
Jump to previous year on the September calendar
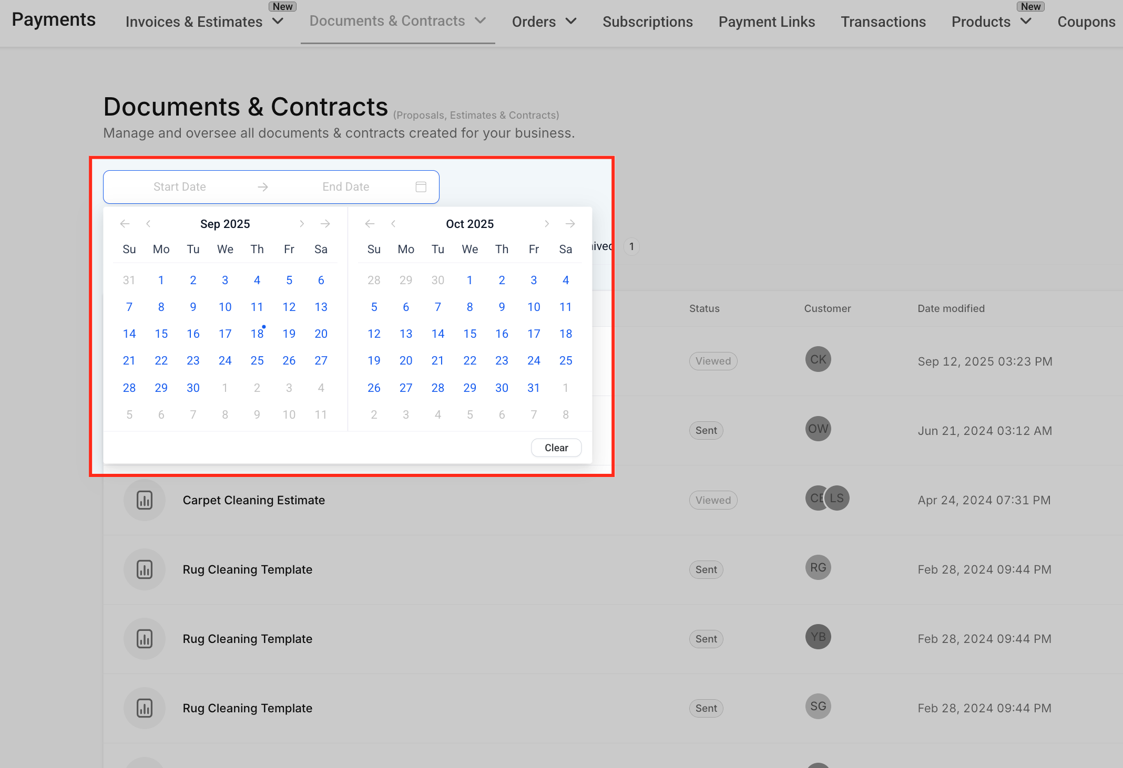point(125,223)
